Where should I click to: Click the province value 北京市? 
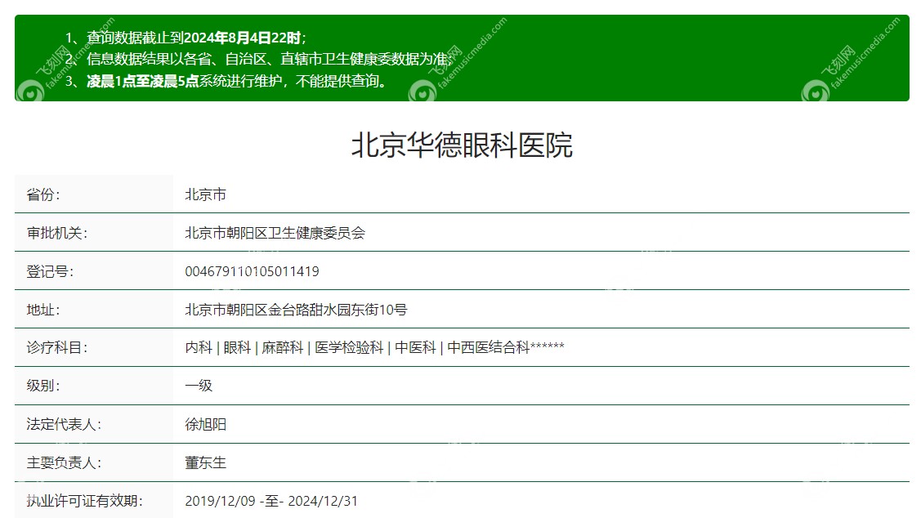tap(206, 195)
